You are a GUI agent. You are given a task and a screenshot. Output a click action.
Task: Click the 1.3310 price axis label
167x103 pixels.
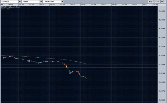[x=162, y=56]
